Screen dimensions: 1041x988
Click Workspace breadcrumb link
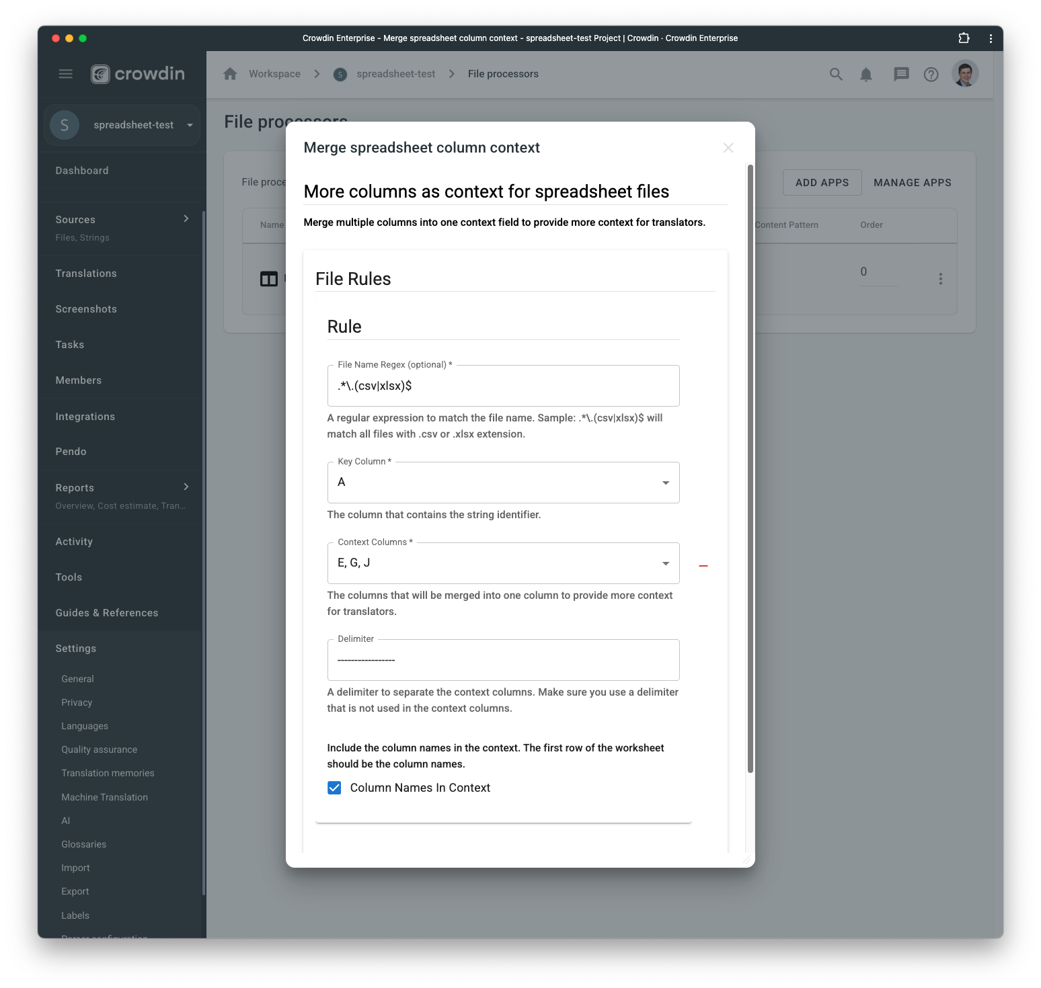274,74
